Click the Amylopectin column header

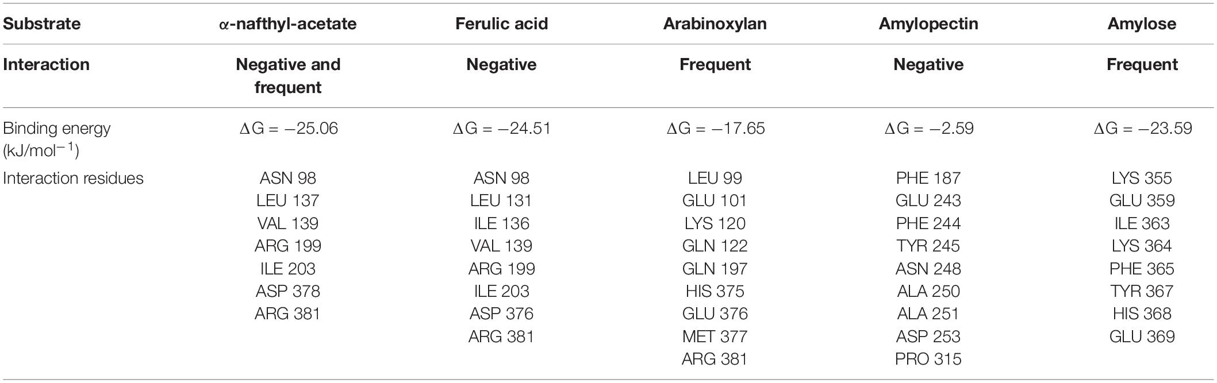[x=928, y=24]
